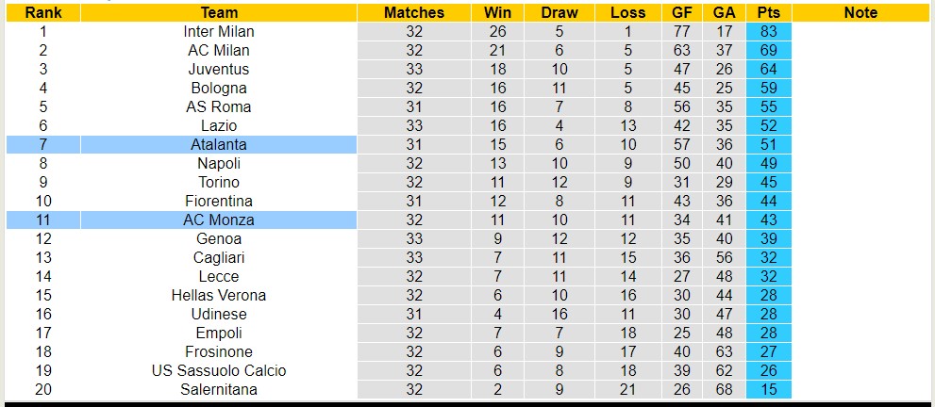The image size is (935, 407).
Task: Sort by the Pts column header
Action: (768, 13)
